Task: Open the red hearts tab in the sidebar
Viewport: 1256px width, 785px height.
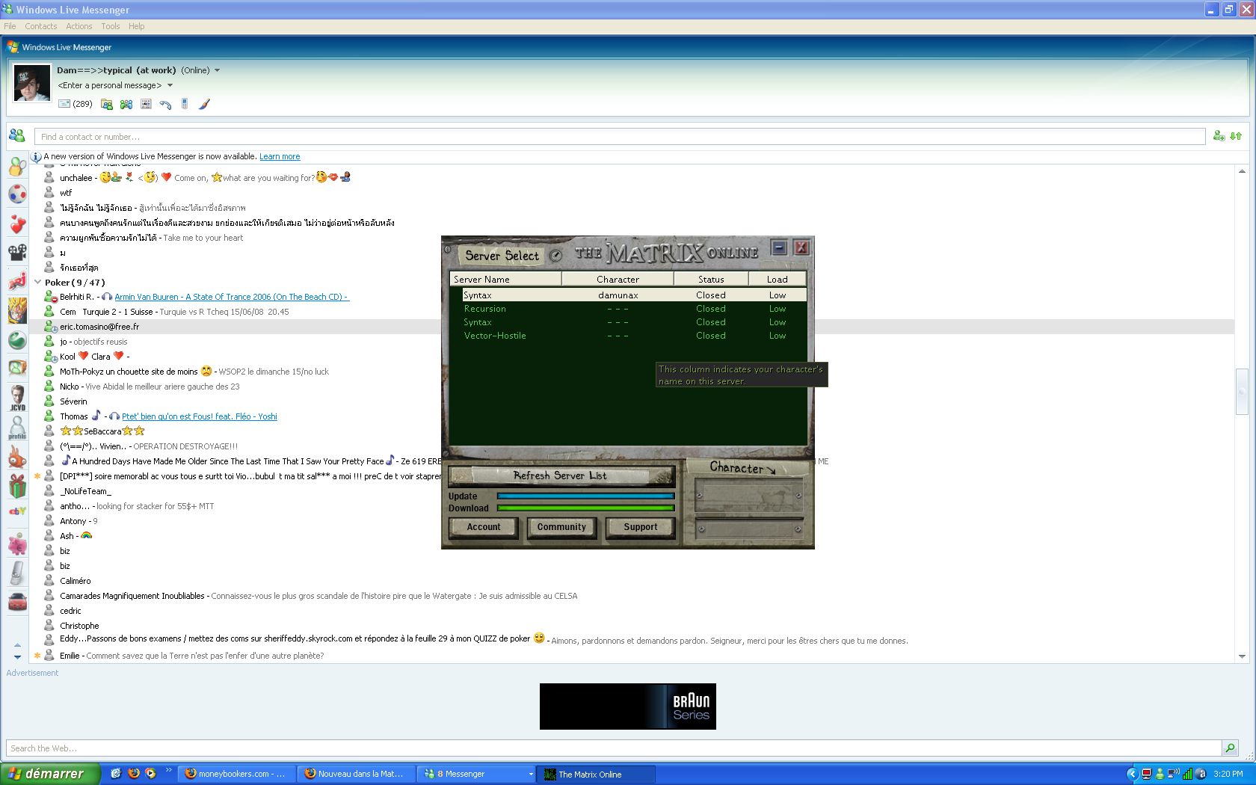Action: pyautogui.click(x=17, y=224)
